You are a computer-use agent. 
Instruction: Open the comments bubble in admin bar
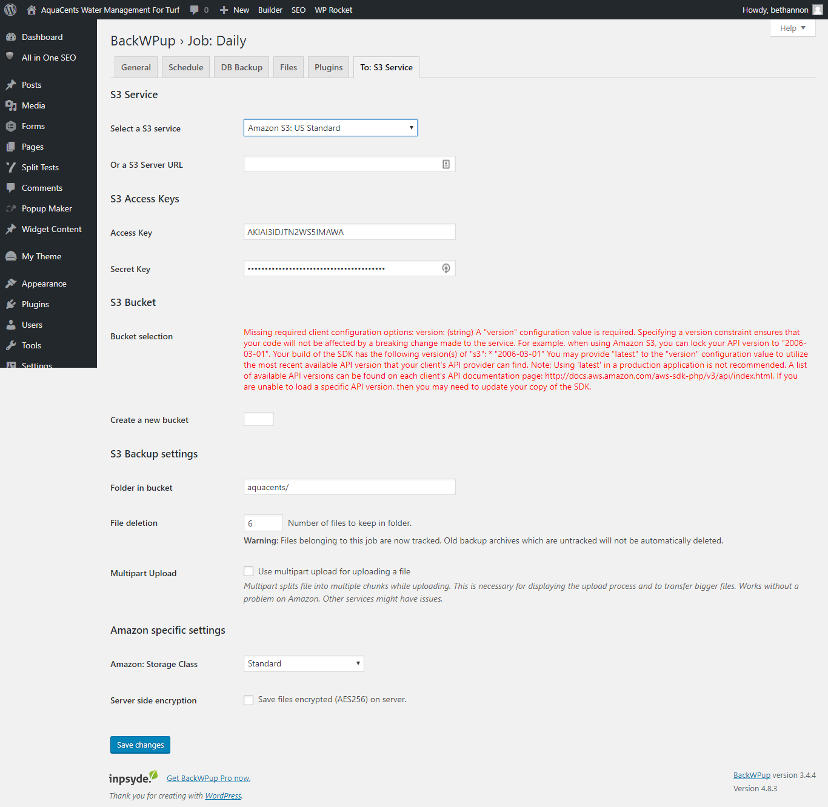click(194, 10)
